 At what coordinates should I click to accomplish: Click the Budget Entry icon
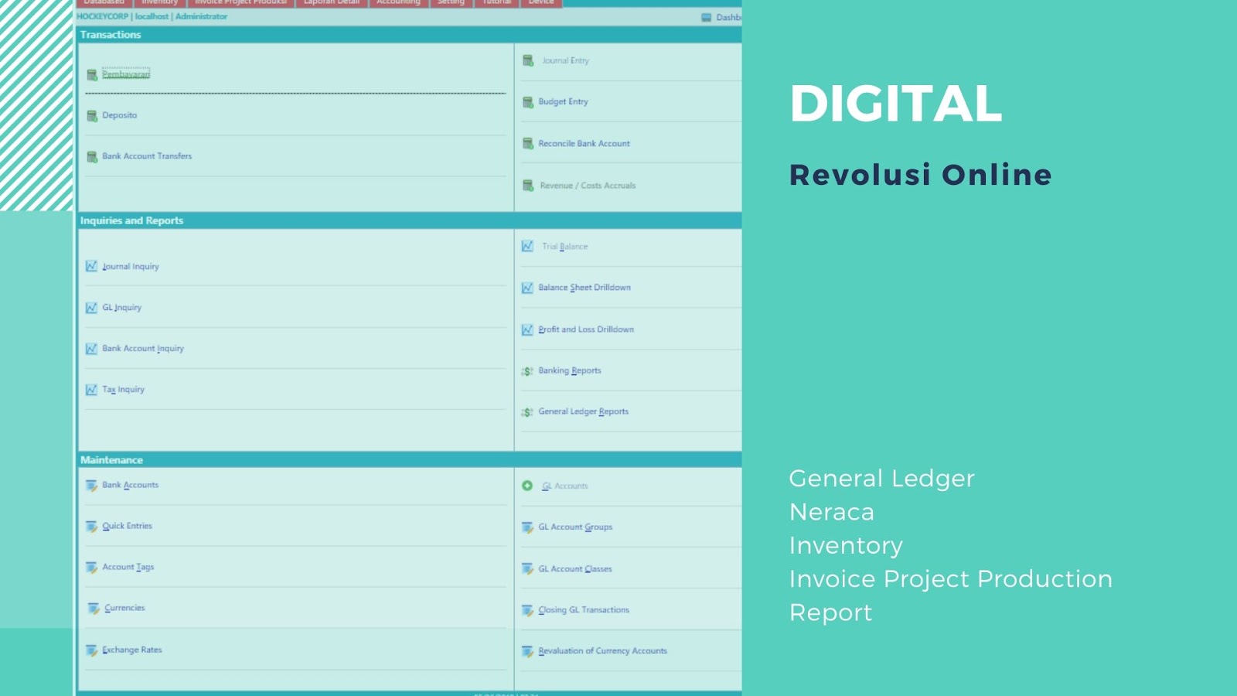click(x=528, y=102)
